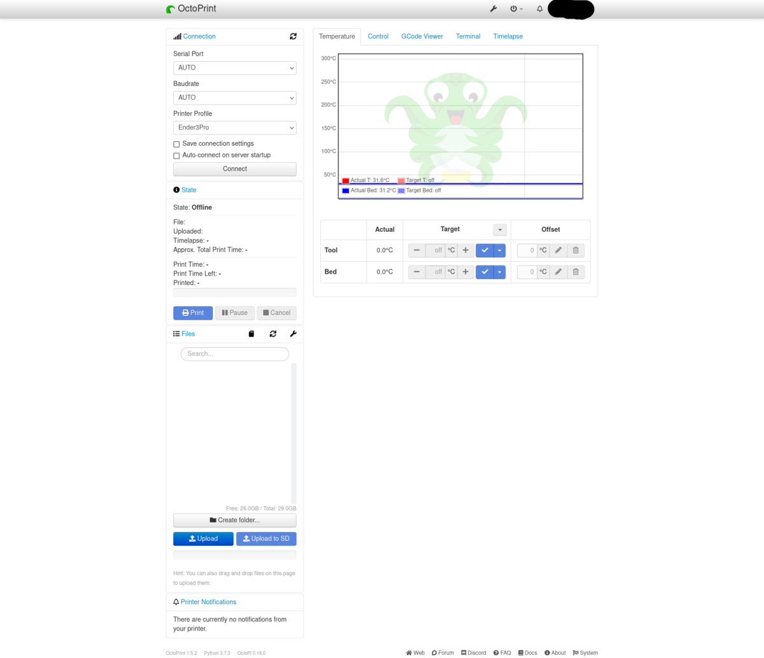Image resolution: width=764 pixels, height=658 pixels.
Task: Click pink Target T legend swatch
Action: tap(401, 181)
